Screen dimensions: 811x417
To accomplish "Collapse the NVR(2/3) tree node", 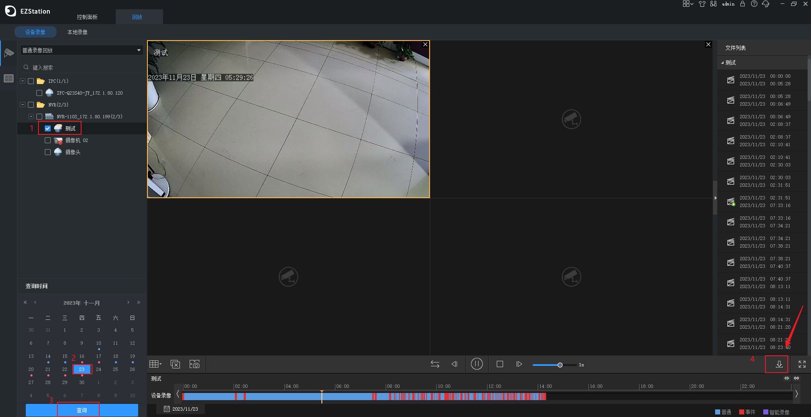I will coord(23,105).
